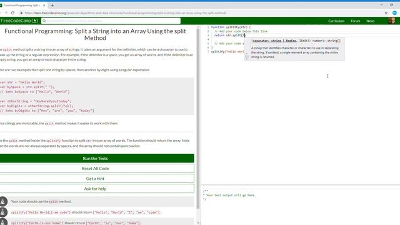Open the News link
The width and height of the screenshot is (400, 225).
[371, 21]
